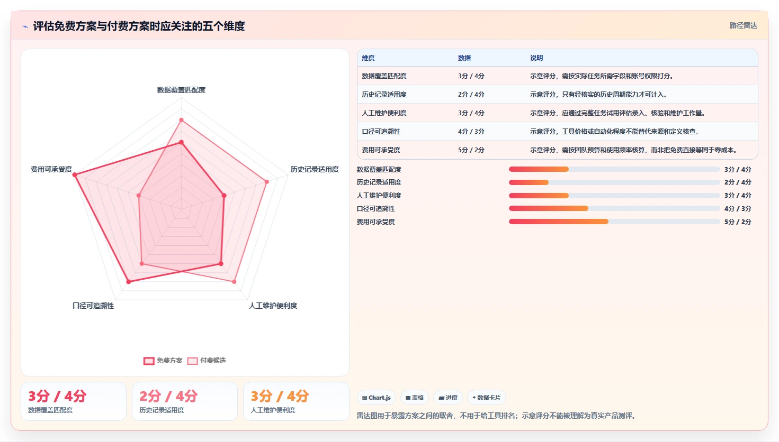Click the explanation for 费用可承受度 row
Viewport: 779px width, 442px height.
click(x=633, y=150)
